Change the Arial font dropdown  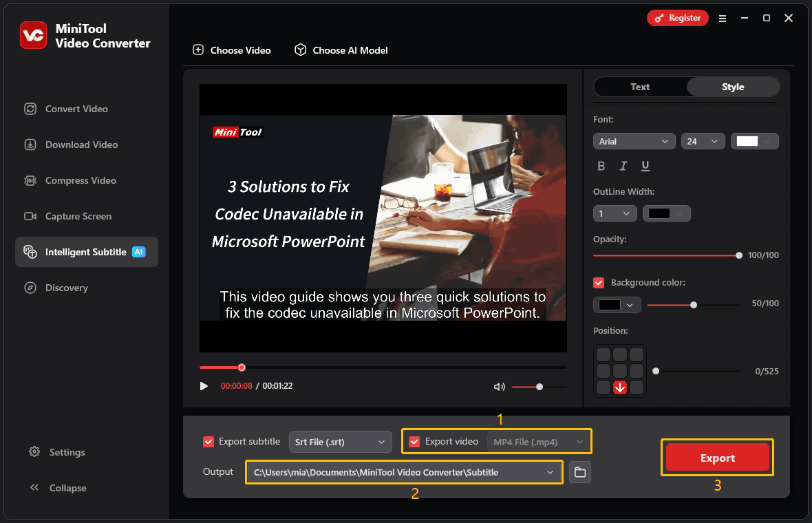click(x=634, y=141)
